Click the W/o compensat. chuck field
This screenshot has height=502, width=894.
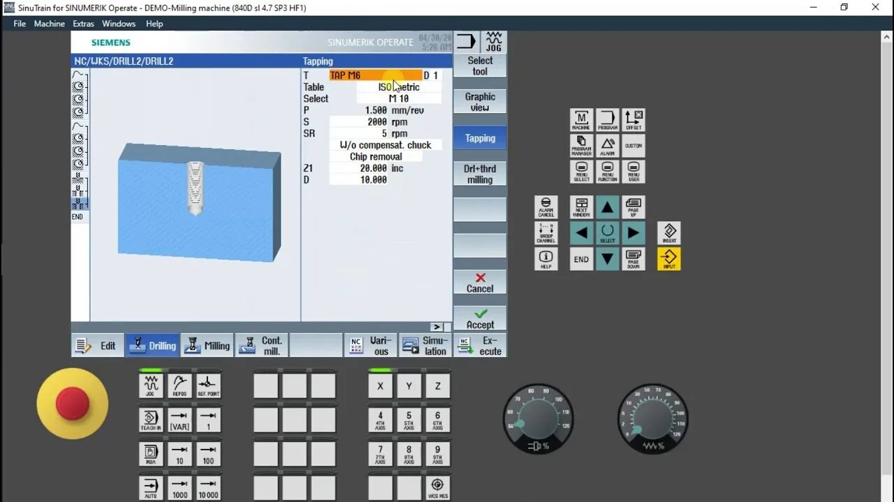coord(386,145)
